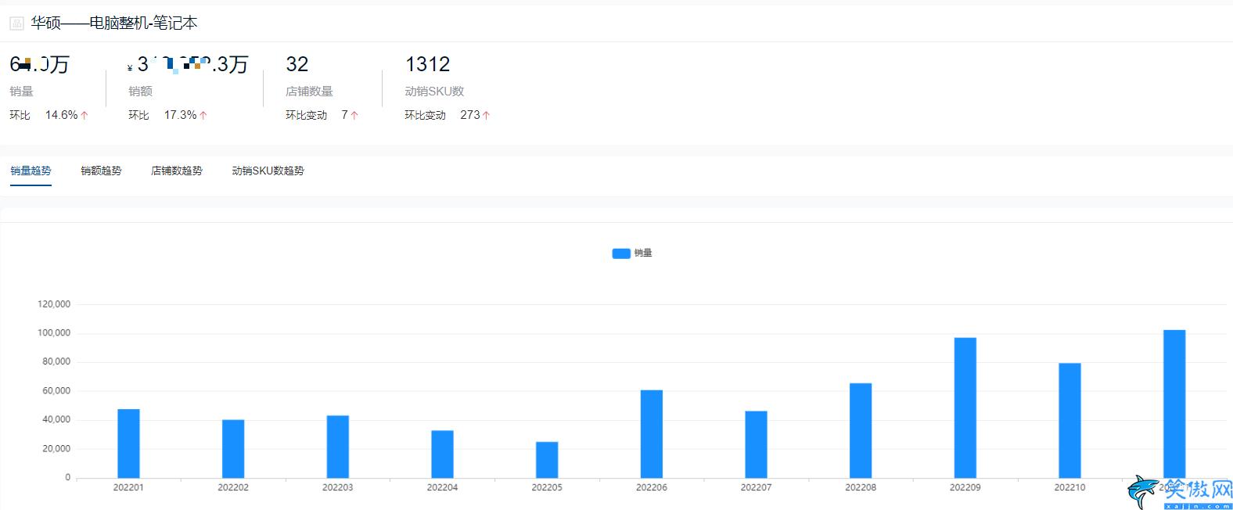This screenshot has height=510, width=1233.
Task: Click the red up arrow next to 273
Action: (486, 115)
